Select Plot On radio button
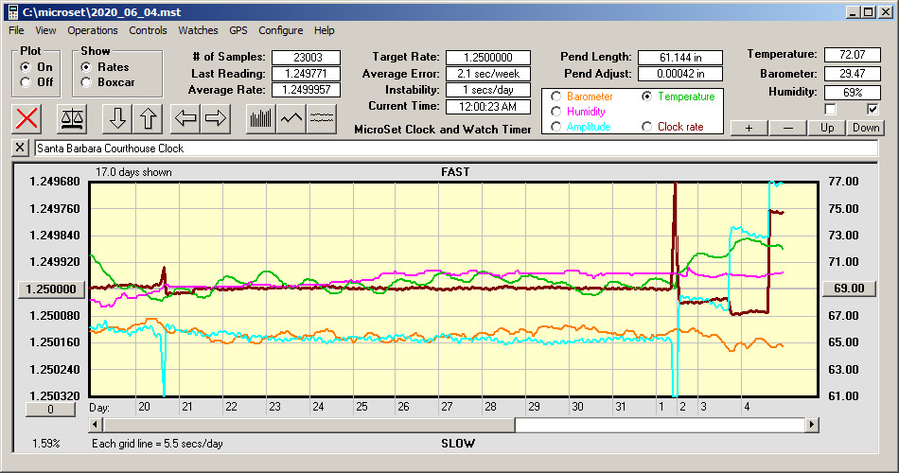The image size is (899, 473). pyautogui.click(x=26, y=67)
